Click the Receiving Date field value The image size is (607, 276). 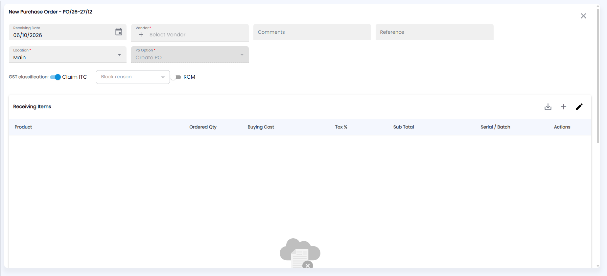(x=28, y=35)
